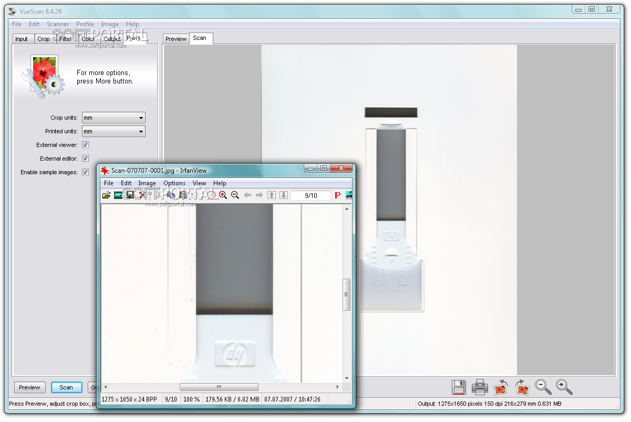Click the Zoom In icon in IrfanView toolbar
Screen dimensions: 631x422
click(223, 195)
